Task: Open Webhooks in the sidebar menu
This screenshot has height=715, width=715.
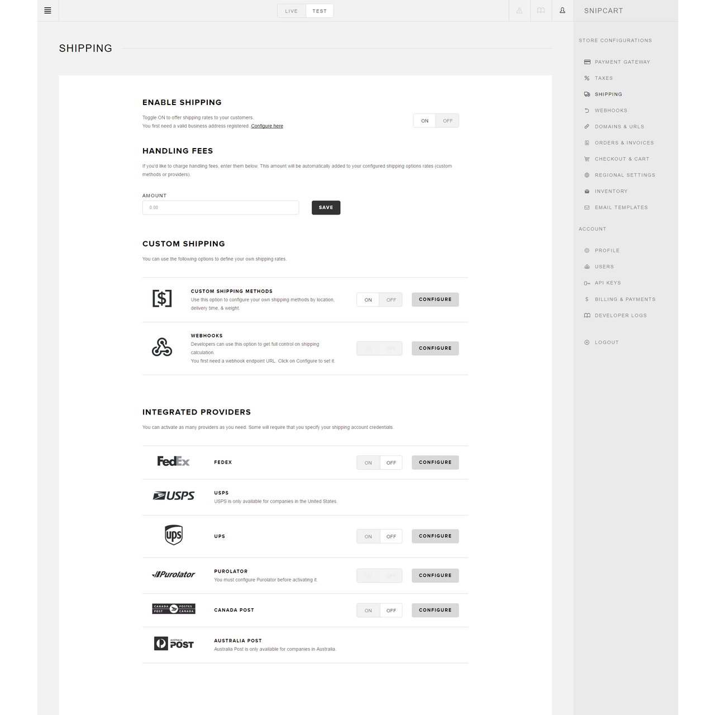Action: pyautogui.click(x=611, y=111)
